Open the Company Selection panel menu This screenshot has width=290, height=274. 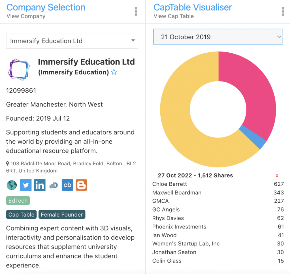click(136, 11)
